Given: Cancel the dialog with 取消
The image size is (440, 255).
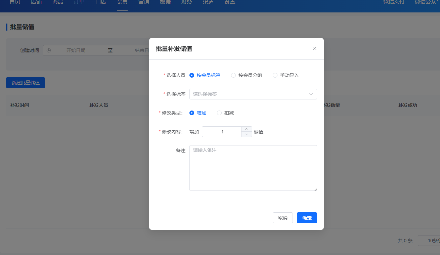Looking at the screenshot, I should [x=283, y=218].
